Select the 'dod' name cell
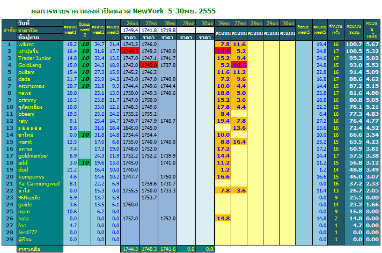The height and width of the screenshot is (253, 382). [40, 170]
